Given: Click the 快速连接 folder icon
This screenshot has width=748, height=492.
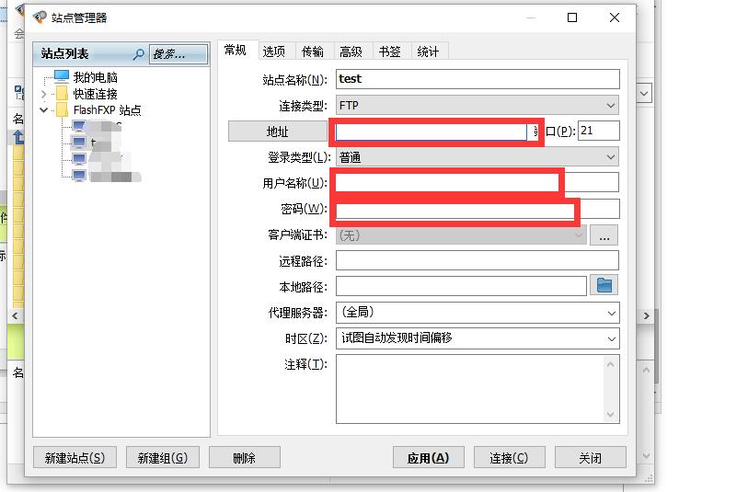Looking at the screenshot, I should 62,94.
